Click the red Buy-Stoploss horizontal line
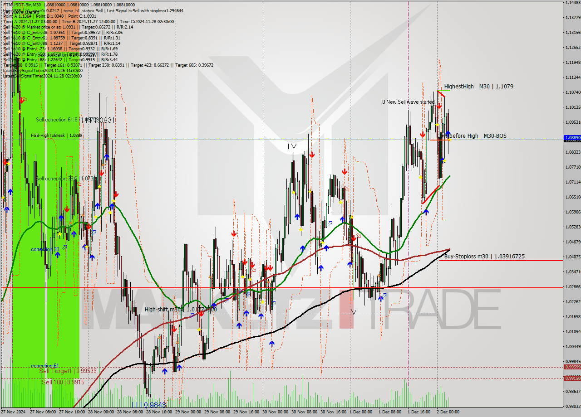Viewport: 581px width, 417px height. pos(501,261)
